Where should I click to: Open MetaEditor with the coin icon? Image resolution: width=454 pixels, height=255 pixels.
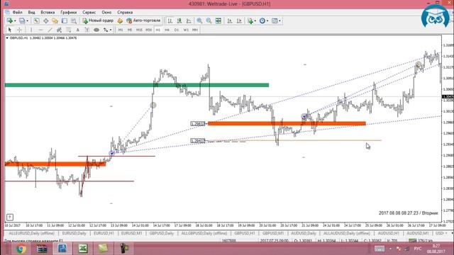(120, 21)
